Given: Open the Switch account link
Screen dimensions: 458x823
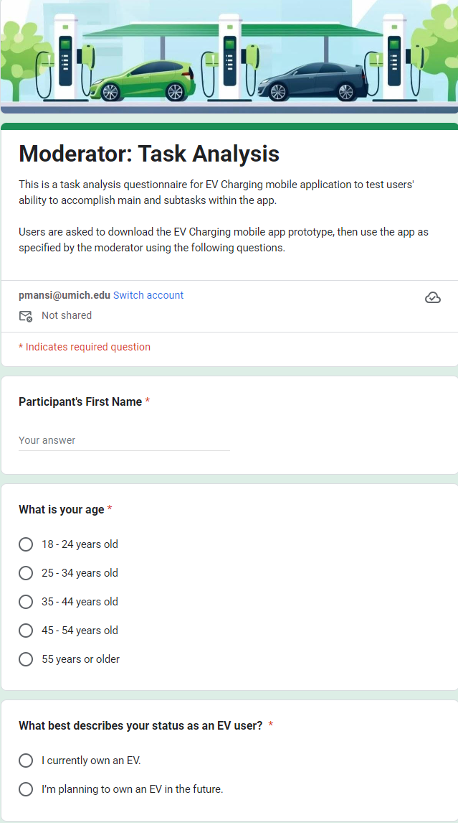Looking at the screenshot, I should (148, 295).
